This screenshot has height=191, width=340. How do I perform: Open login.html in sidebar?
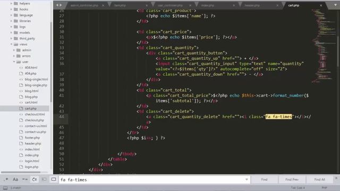tap(32, 161)
